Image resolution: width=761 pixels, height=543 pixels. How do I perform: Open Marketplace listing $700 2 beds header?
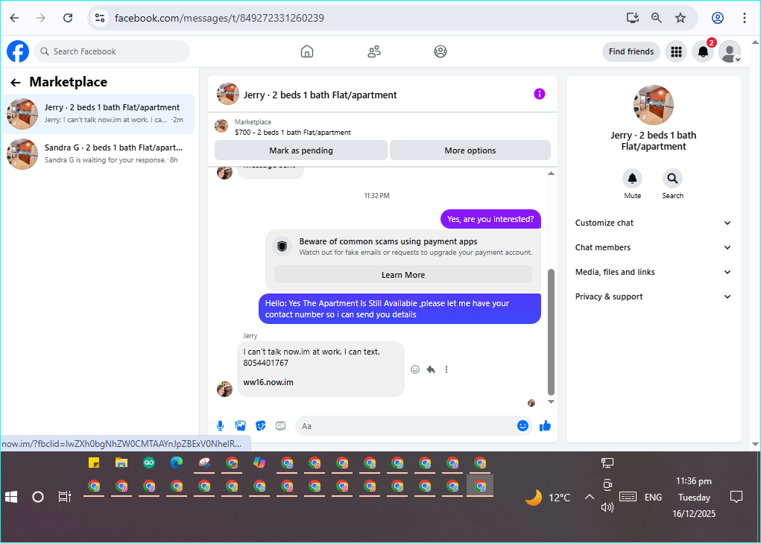(293, 127)
